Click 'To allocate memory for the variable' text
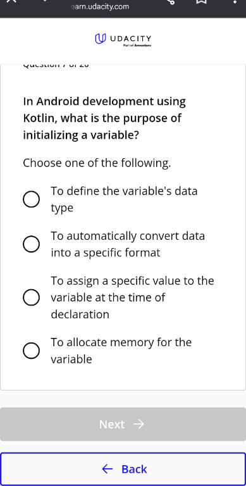Viewport: 246px width, 486px height. pos(121,351)
